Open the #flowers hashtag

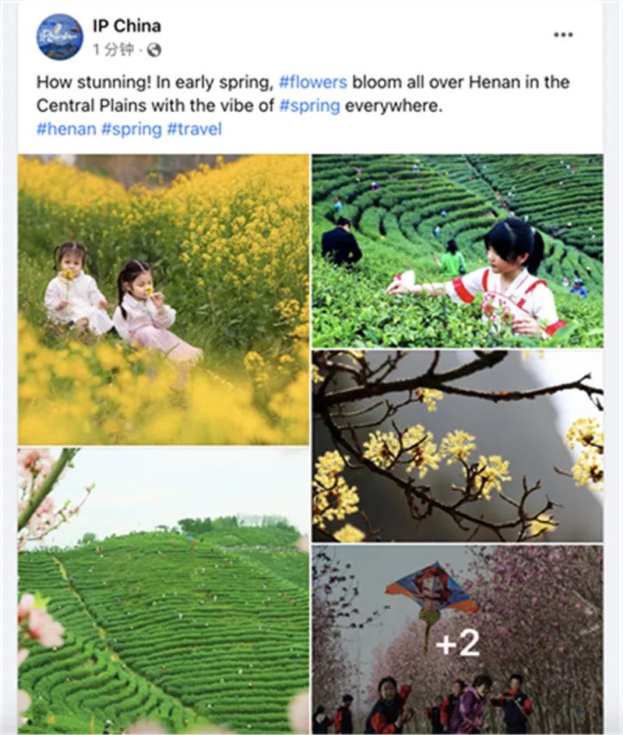tap(313, 82)
